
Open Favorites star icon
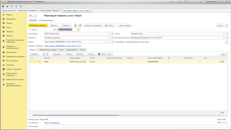(7, 6)
